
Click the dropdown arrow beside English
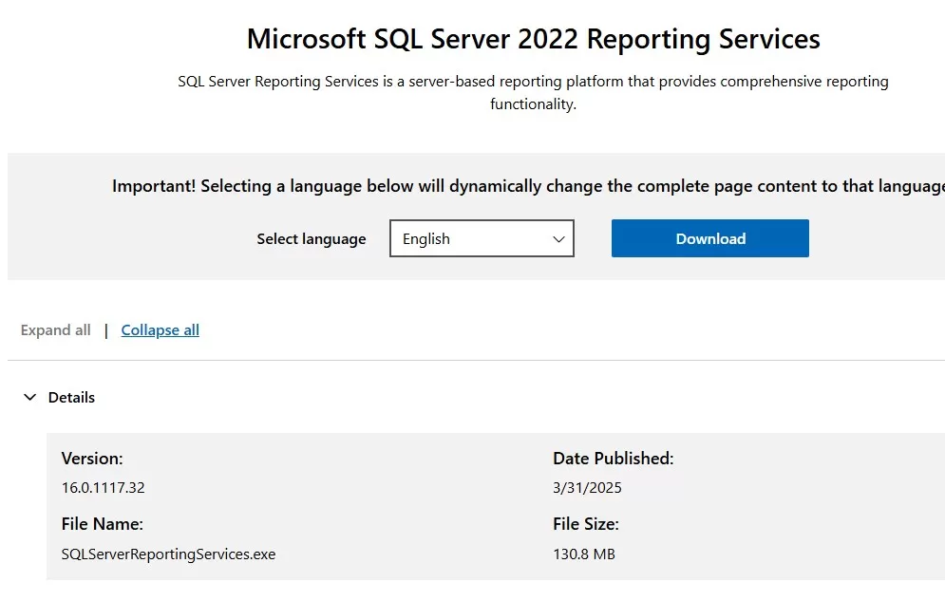[x=558, y=238]
